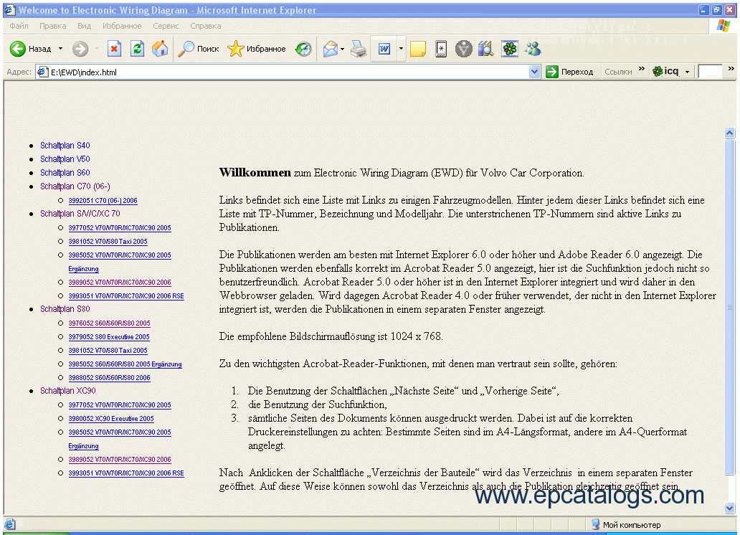Open the Internet Explorer title bar system icon
This screenshot has height=535, width=740.
(10, 10)
